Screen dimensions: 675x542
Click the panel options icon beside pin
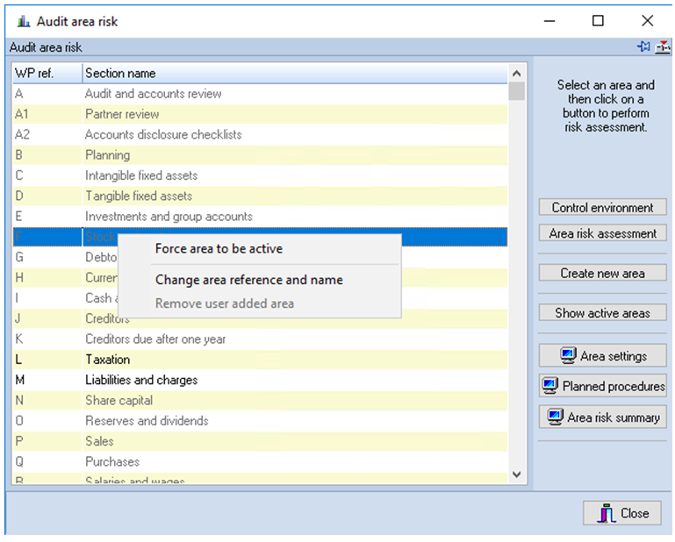pyautogui.click(x=663, y=46)
